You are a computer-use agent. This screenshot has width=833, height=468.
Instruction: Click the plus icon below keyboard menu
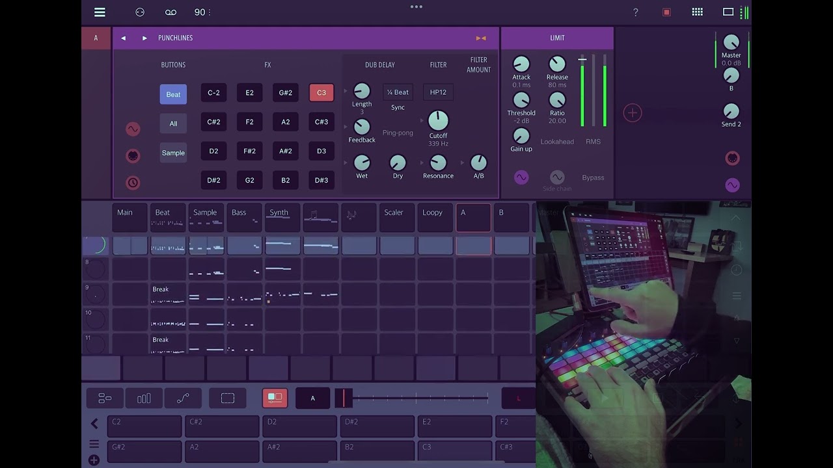pos(94,460)
